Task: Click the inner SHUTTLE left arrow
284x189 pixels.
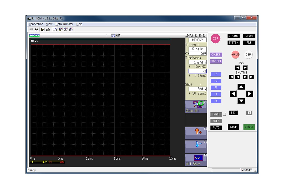Action: point(238,77)
